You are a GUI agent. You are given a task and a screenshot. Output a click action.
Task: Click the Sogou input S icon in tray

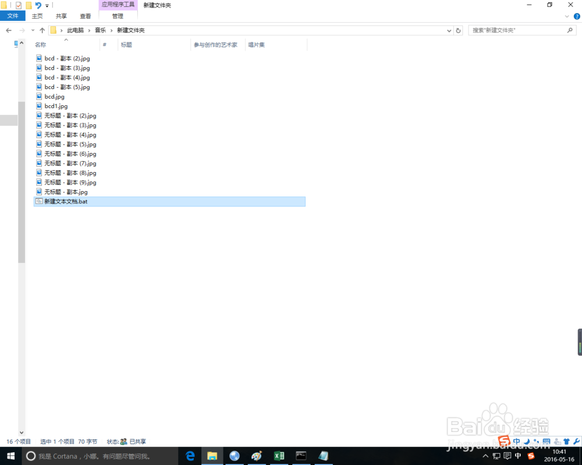click(531, 456)
